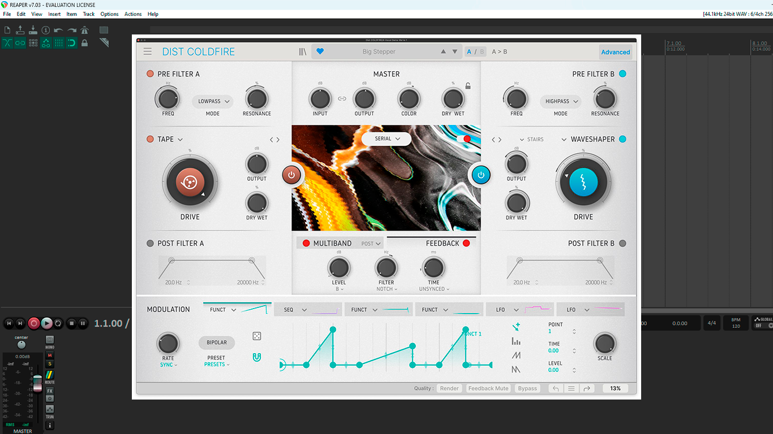The width and height of the screenshot is (773, 434).
Task: Toggle the FEEDBACK red enable dot
Action: (x=466, y=244)
